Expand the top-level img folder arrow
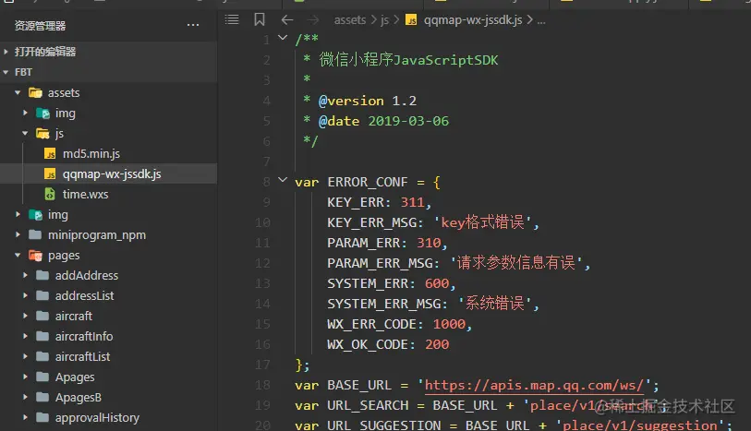751x431 pixels. point(18,215)
